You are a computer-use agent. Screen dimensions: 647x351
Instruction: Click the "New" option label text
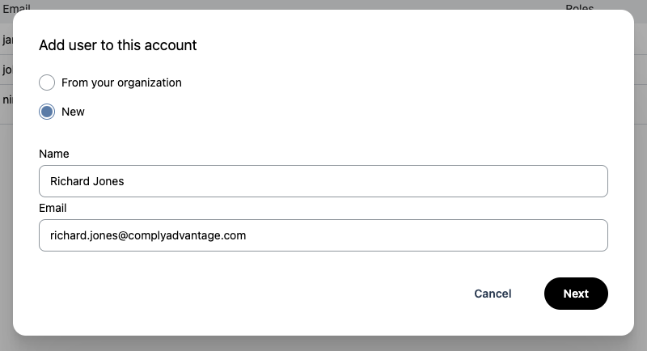click(x=73, y=112)
